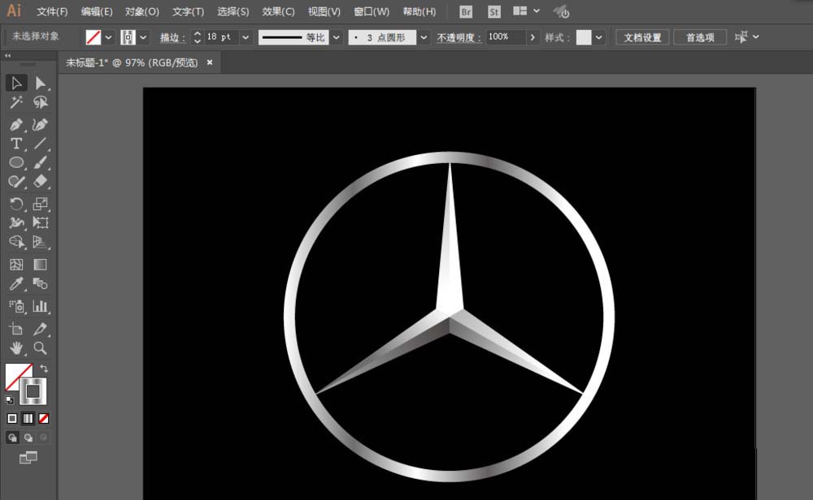Select the Eyedropper tool
Image resolution: width=813 pixels, height=500 pixels.
coord(15,284)
